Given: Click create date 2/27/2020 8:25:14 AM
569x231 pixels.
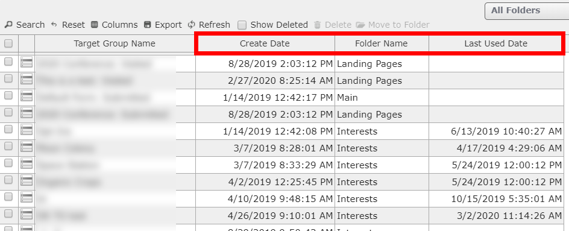Looking at the screenshot, I should point(280,81).
